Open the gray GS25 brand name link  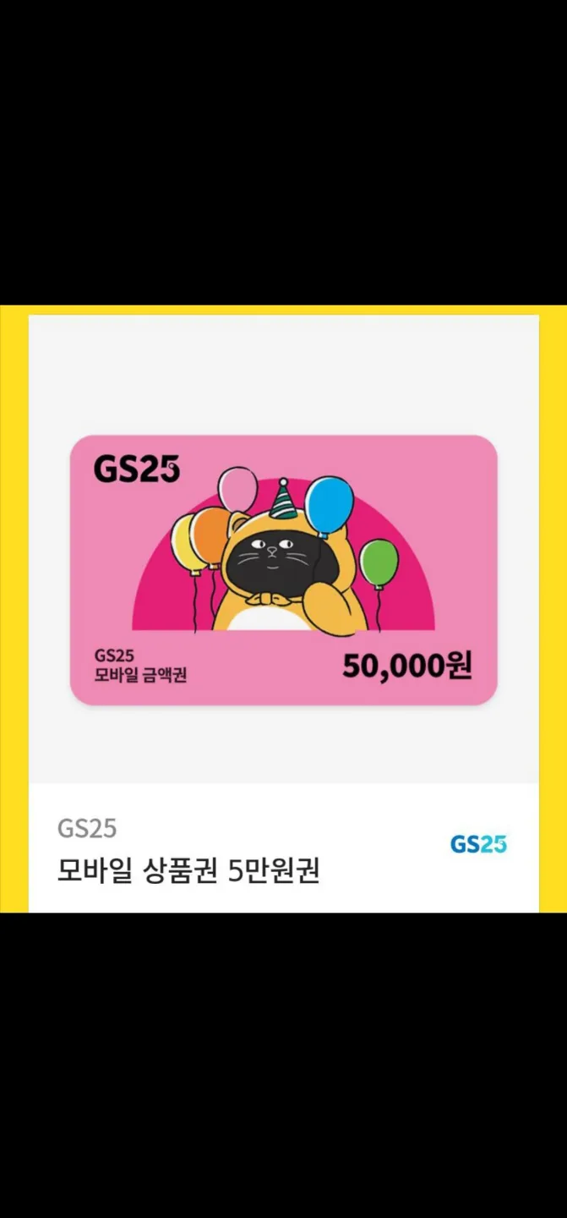[87, 828]
